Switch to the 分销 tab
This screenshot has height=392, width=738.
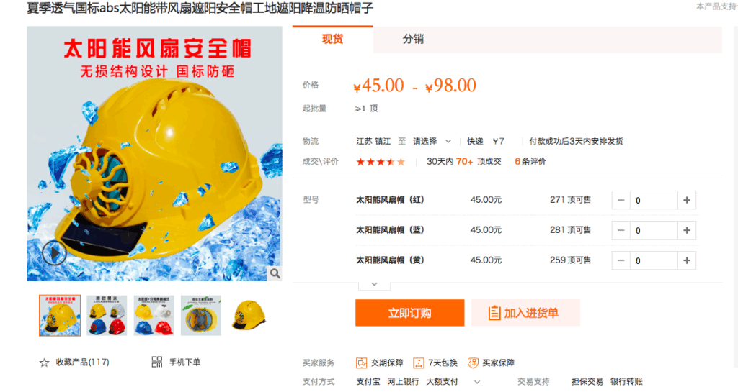tap(413, 39)
